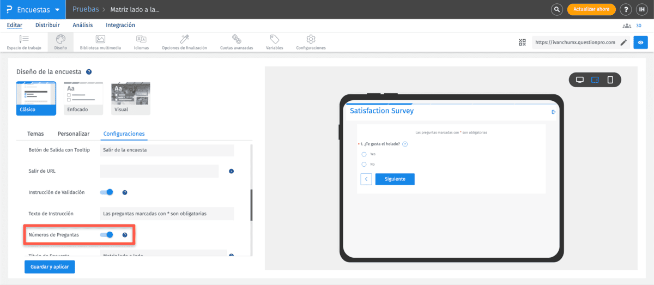
Task: Click help icon beside Instrucción de Validación
Action: (125, 192)
